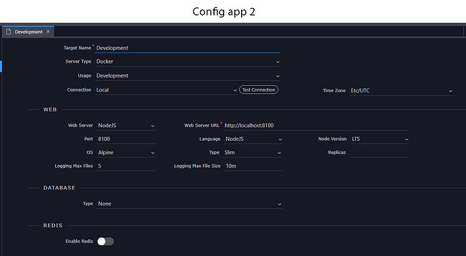The image size is (466, 256).
Task: Open the Node Version dropdown
Action: 380,139
